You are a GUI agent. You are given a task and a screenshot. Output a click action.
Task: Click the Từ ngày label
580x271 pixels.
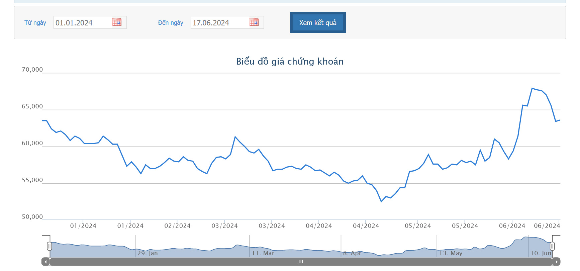pyautogui.click(x=35, y=23)
